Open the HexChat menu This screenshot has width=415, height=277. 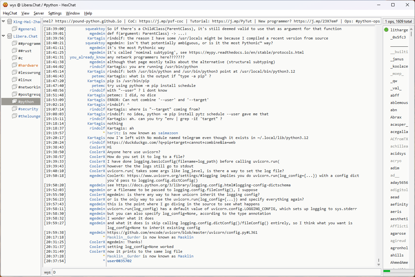[x=10, y=13]
